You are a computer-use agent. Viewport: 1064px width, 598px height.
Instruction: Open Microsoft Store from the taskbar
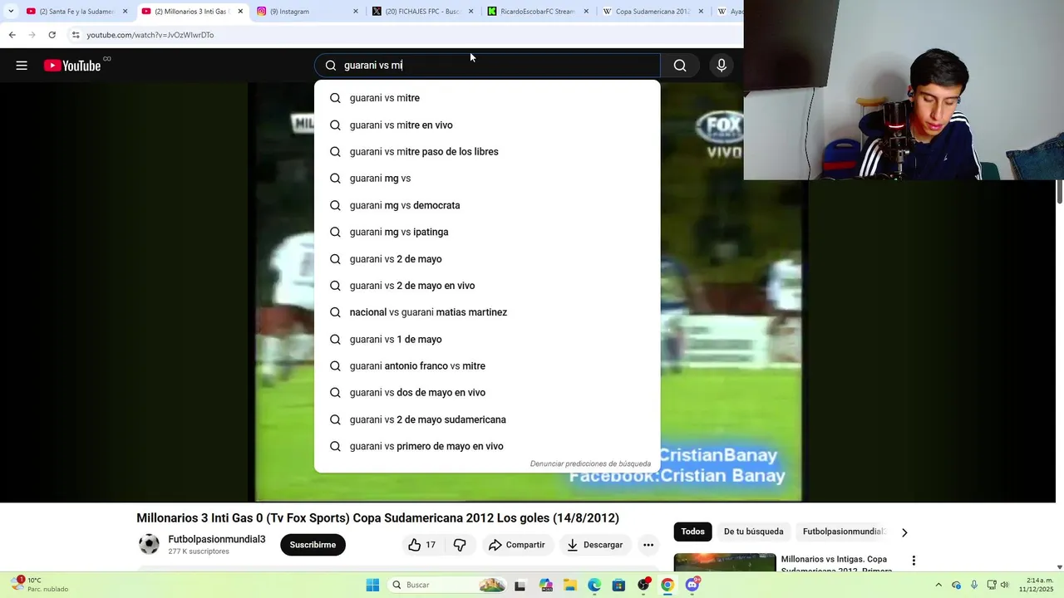(618, 585)
